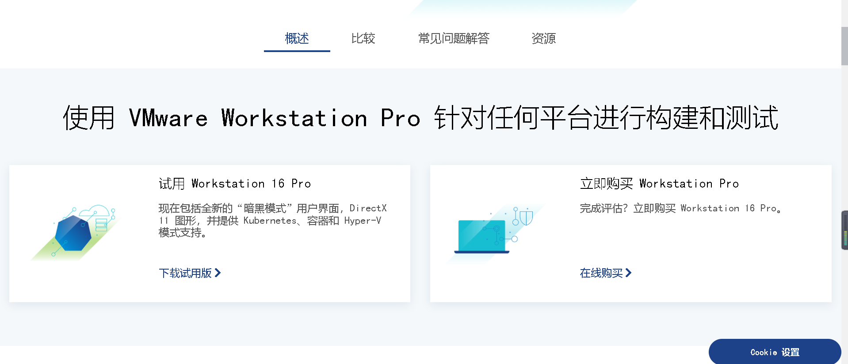Click the 试用 Workstation 16 Pro heading
Image resolution: width=848 pixels, height=364 pixels.
click(235, 184)
